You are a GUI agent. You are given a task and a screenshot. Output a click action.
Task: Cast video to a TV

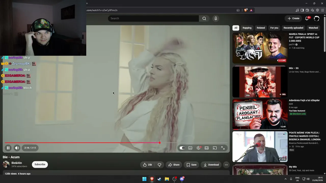point(215,148)
